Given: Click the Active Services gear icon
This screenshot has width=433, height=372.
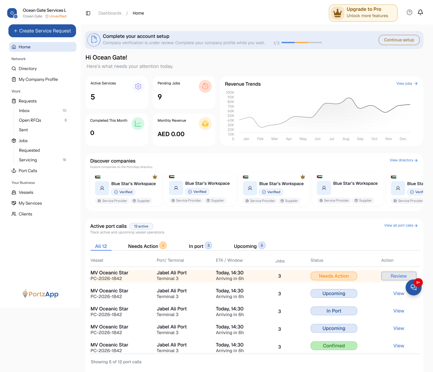Looking at the screenshot, I should point(138,87).
